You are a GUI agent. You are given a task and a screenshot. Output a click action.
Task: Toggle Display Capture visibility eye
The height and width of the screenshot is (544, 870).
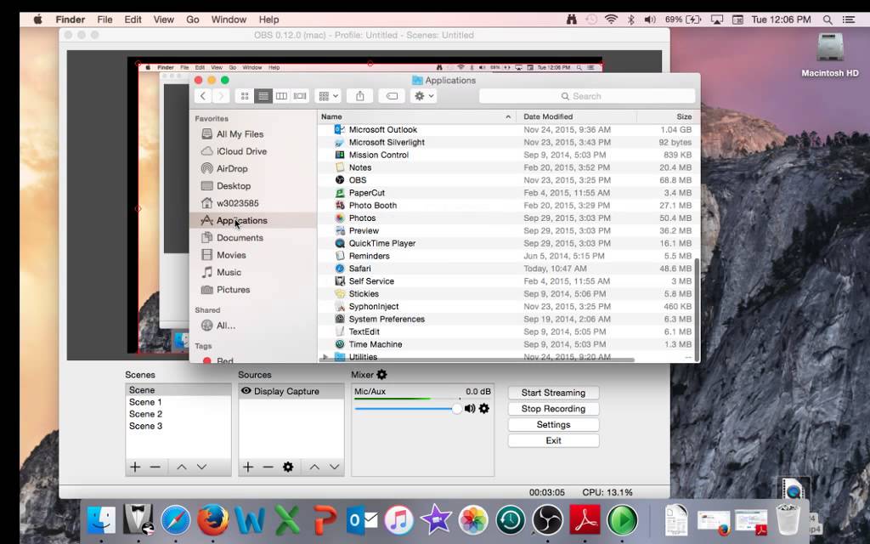coord(246,391)
